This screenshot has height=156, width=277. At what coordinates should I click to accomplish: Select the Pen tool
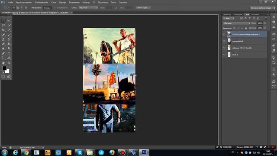pos(3,53)
